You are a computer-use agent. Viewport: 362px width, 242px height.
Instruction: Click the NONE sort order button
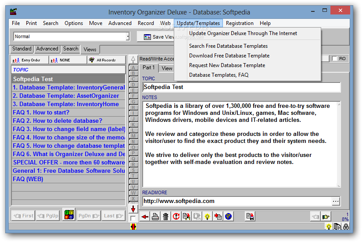(68, 60)
